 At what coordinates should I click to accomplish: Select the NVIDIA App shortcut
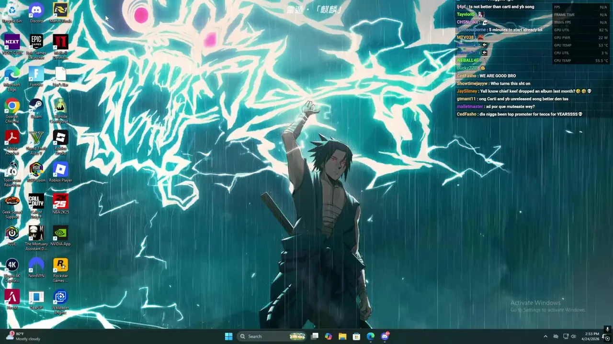point(60,236)
